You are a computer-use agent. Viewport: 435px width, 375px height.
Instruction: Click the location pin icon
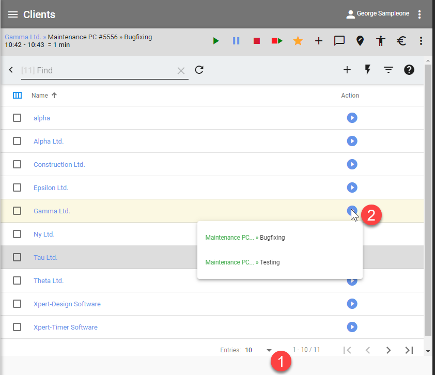click(x=360, y=41)
